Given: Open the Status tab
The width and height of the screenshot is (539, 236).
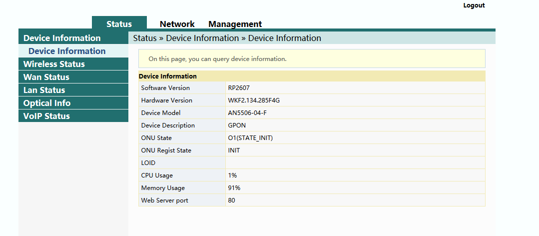Looking at the screenshot, I should [x=119, y=23].
